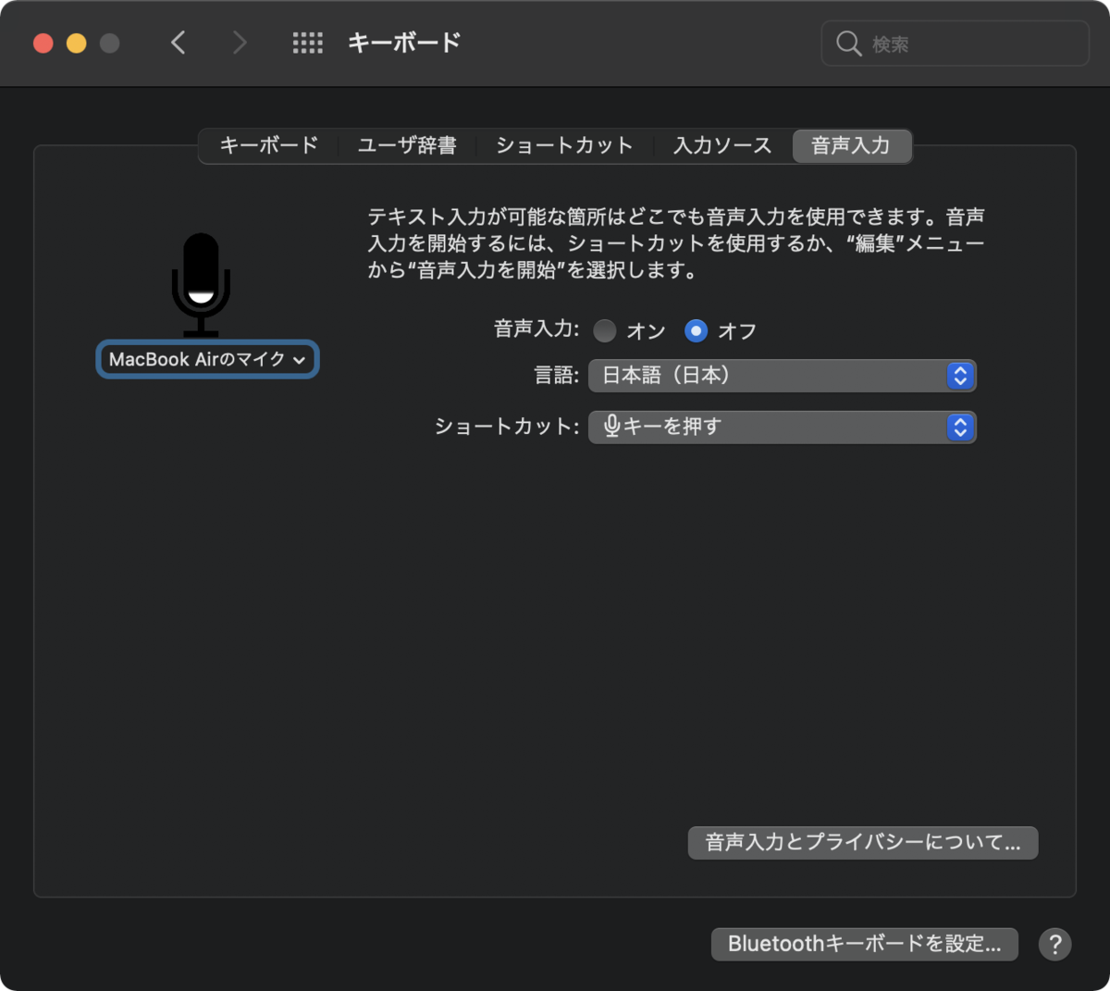Open the help question mark button
This screenshot has height=991, width=1110.
pyautogui.click(x=1054, y=944)
